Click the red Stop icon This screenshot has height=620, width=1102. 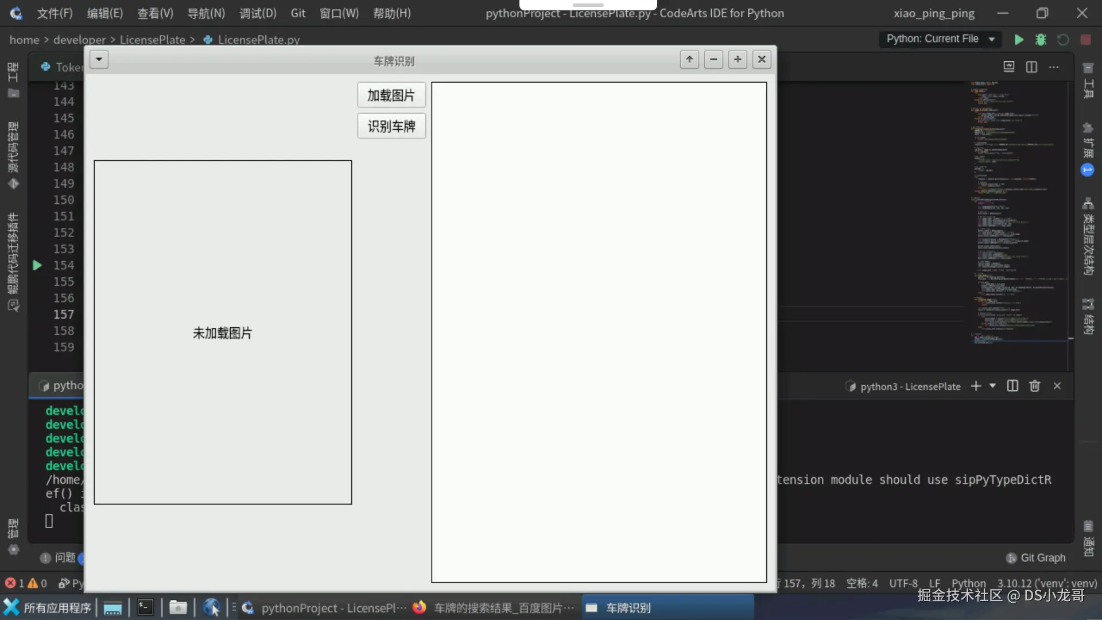1085,40
